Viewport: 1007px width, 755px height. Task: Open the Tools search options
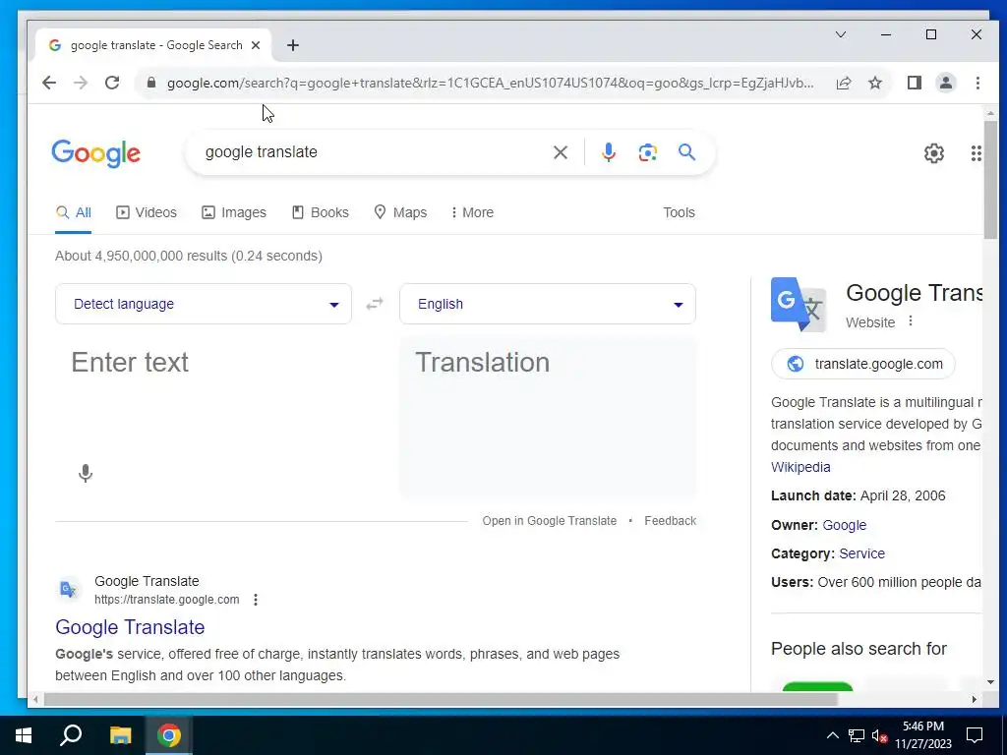(x=679, y=212)
